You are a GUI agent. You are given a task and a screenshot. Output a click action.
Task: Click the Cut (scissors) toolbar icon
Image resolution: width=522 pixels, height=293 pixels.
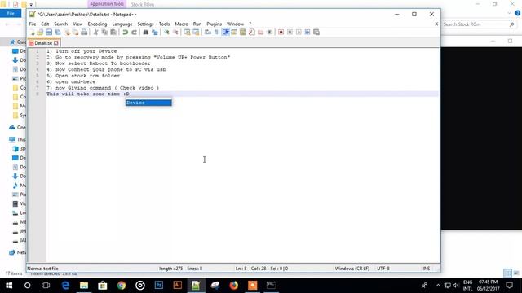tap(96, 33)
